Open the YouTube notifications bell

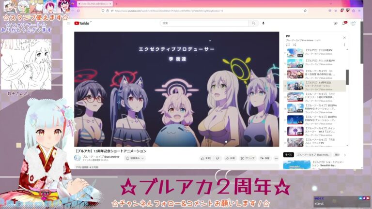(344, 23)
